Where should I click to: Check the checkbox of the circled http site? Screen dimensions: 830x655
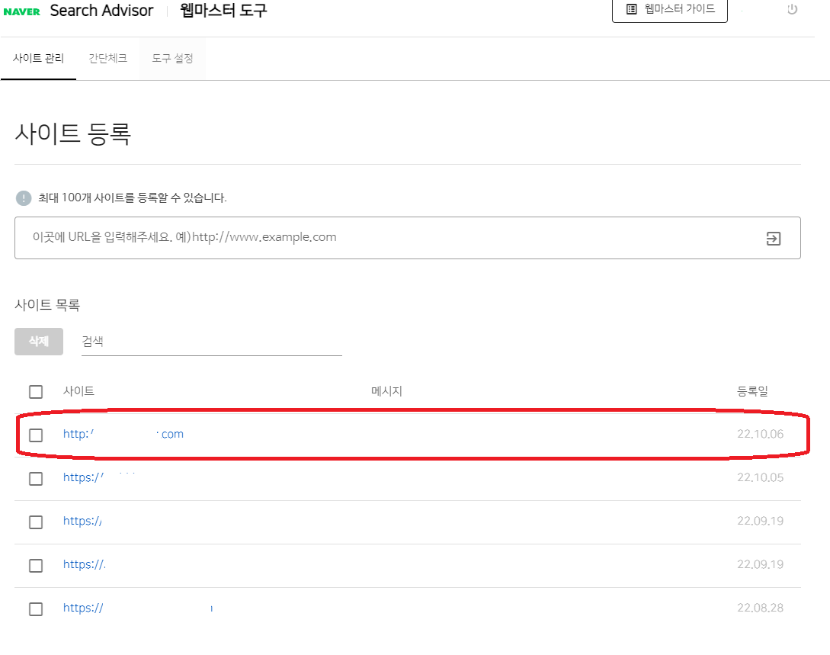(35, 435)
